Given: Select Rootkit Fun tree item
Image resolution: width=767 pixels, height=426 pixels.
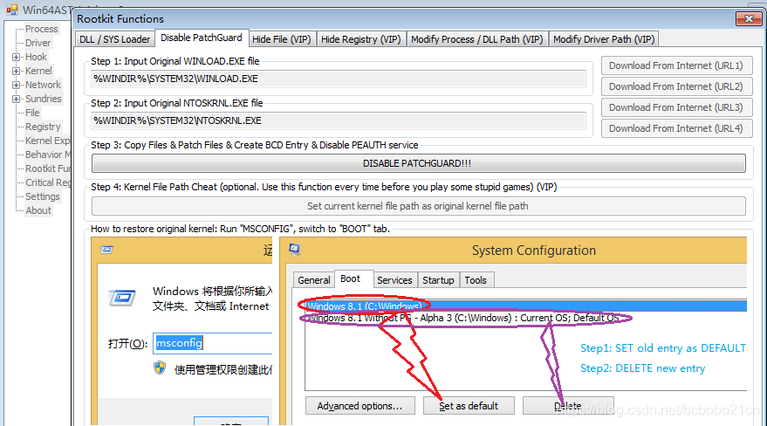Looking at the screenshot, I should pos(47,168).
